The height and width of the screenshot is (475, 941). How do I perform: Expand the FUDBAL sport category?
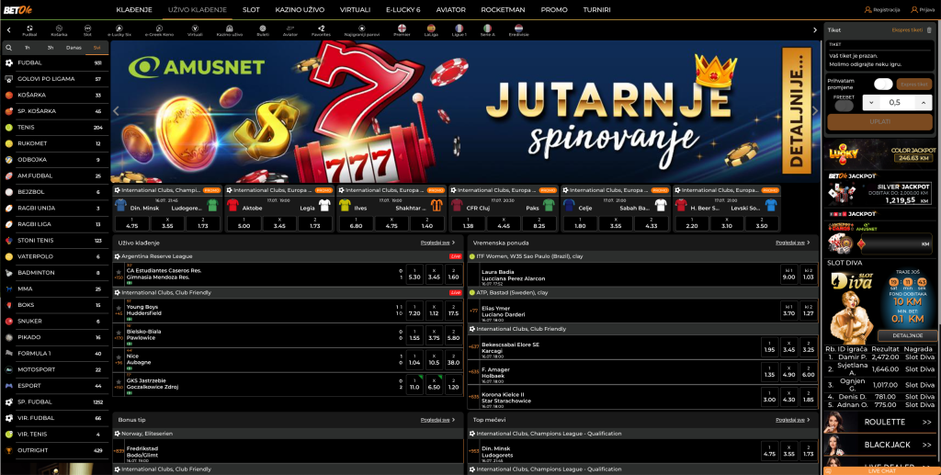[x=55, y=63]
